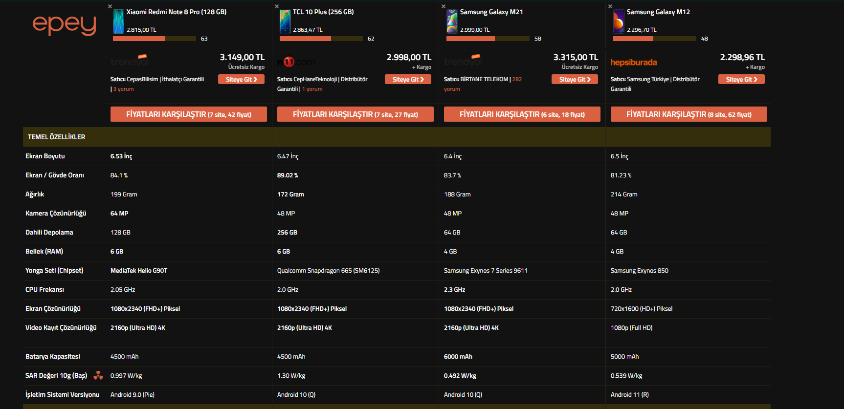
Task: Click the n11.com store logo
Action: (296, 62)
